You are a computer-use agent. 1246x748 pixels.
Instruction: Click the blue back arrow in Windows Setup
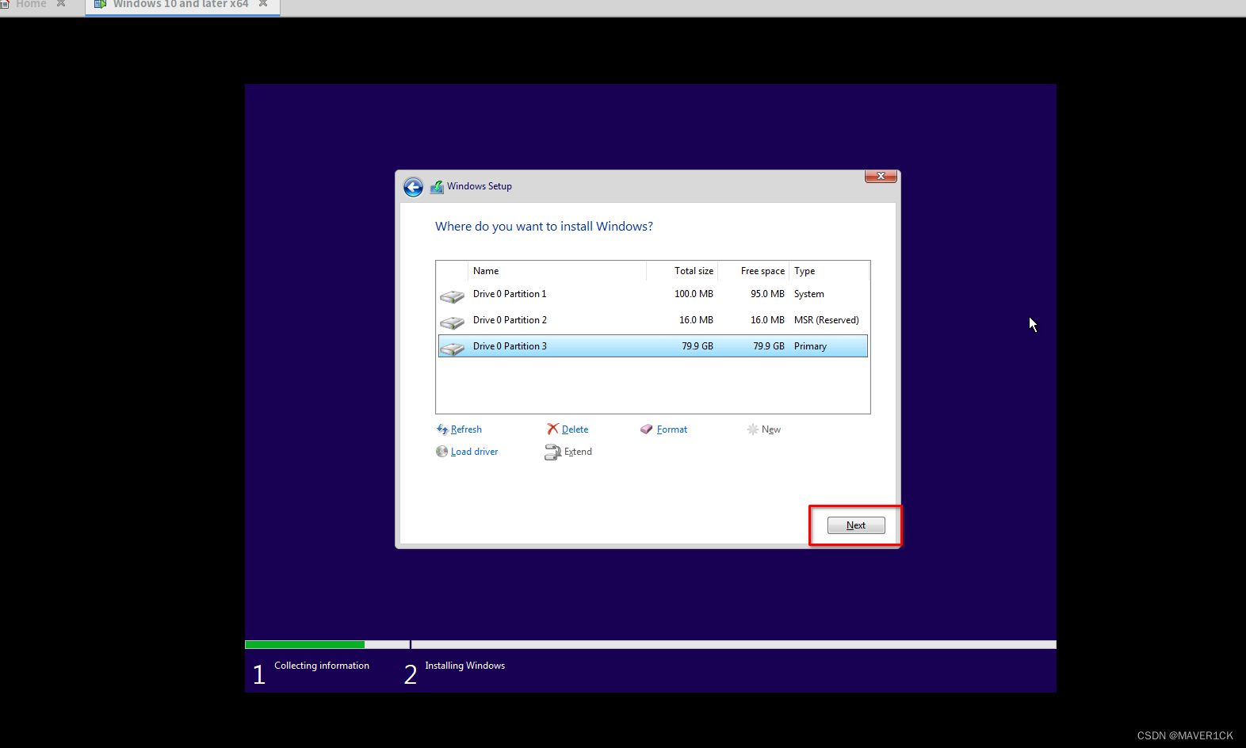(413, 187)
